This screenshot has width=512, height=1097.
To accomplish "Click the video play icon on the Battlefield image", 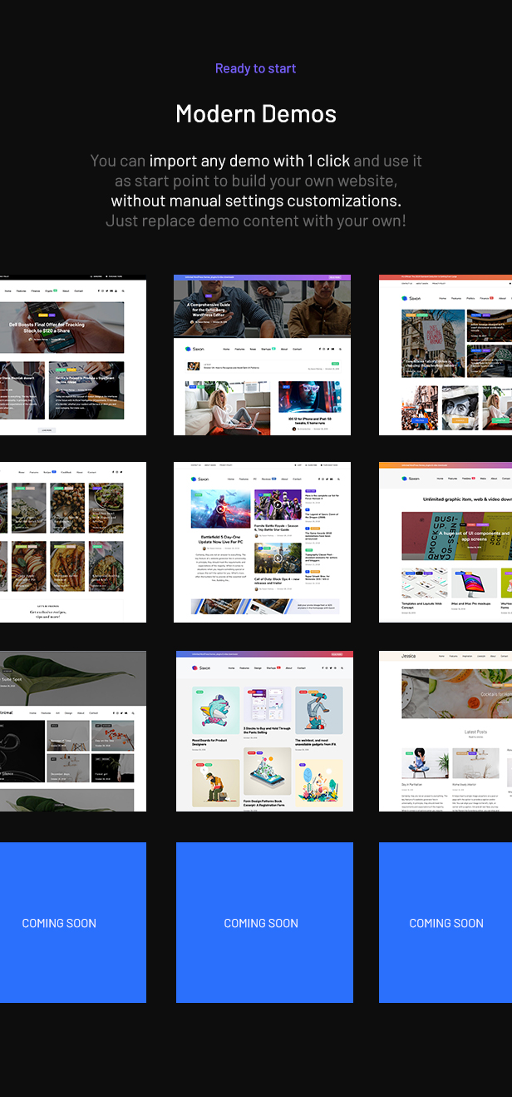I will coord(220,509).
